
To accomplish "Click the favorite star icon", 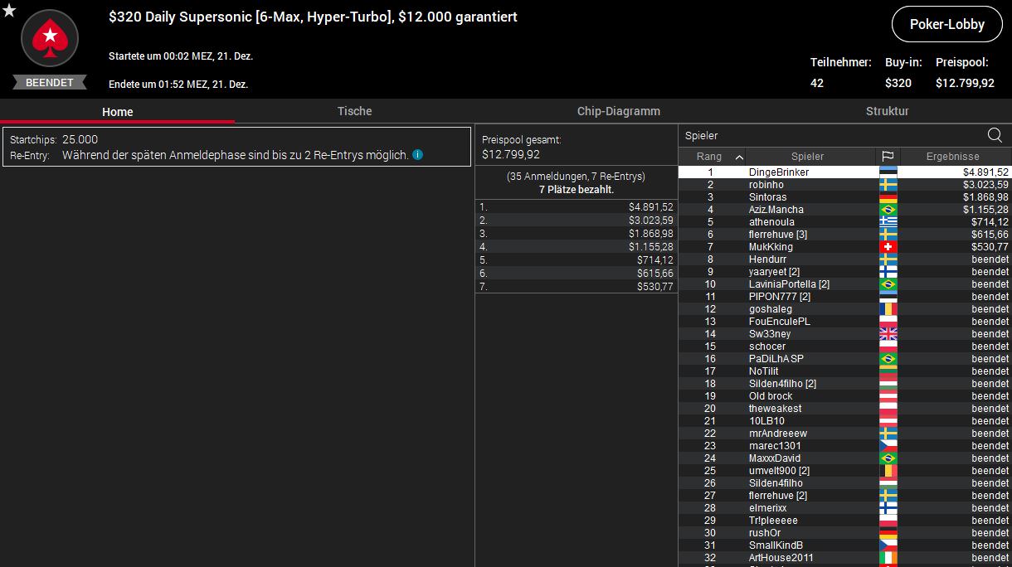I will coord(9,10).
